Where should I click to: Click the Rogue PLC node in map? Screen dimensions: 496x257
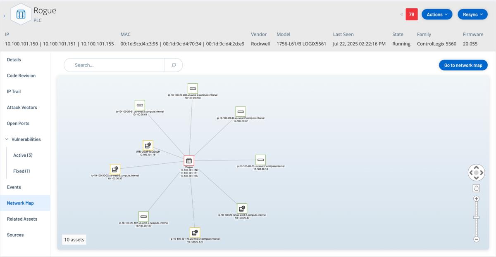tap(189, 161)
